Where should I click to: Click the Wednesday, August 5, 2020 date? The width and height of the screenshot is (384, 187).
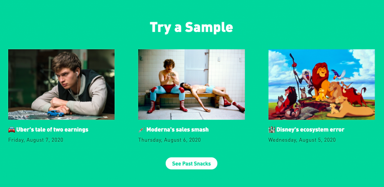tap(302, 140)
